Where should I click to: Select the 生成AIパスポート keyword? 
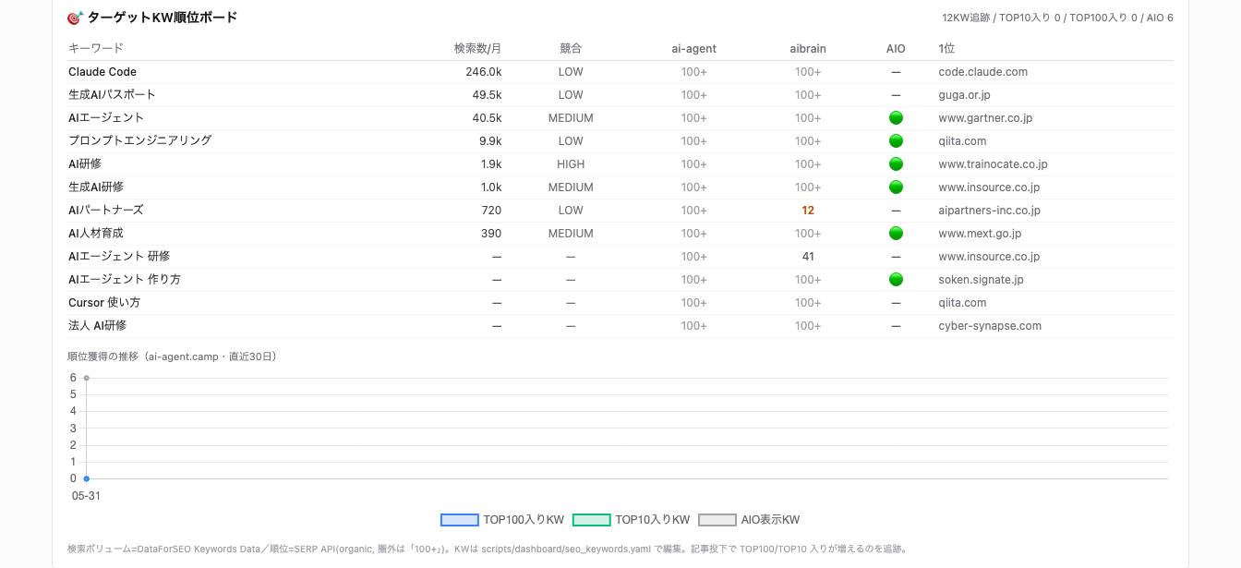pyautogui.click(x=112, y=95)
